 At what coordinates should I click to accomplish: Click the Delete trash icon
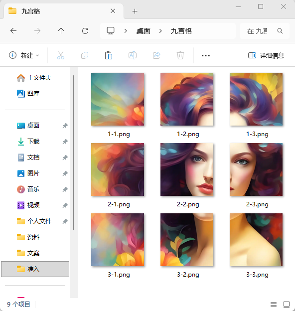(x=180, y=55)
